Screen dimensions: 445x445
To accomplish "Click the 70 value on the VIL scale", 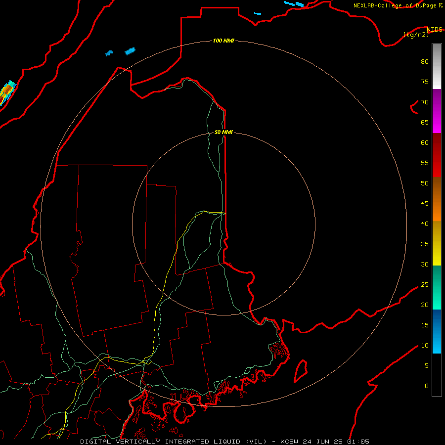I will [x=425, y=102].
